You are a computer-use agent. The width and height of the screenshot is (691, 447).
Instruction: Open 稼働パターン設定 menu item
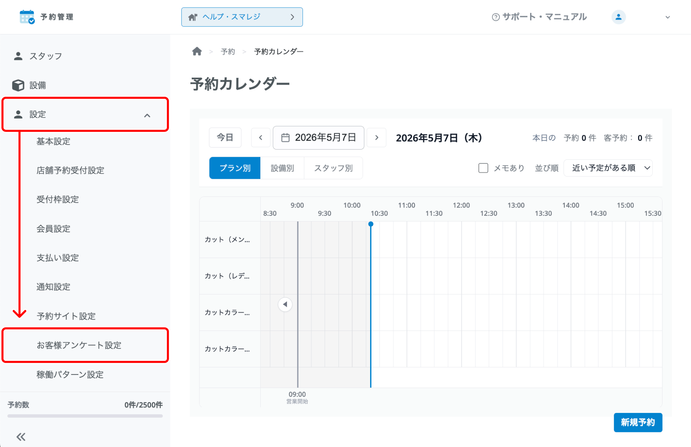pos(70,375)
